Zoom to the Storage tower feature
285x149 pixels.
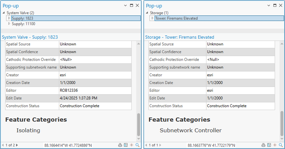click(x=281, y=145)
